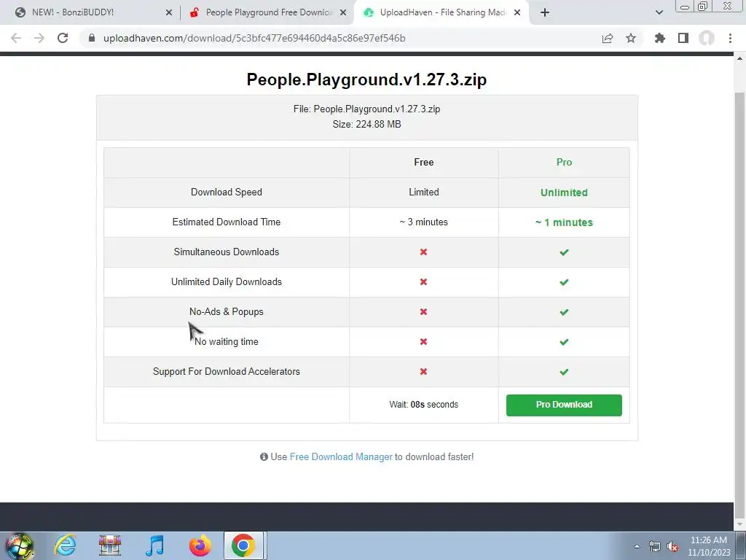Click the Pro column header
Viewport: 746px width, 560px height.
tap(564, 162)
